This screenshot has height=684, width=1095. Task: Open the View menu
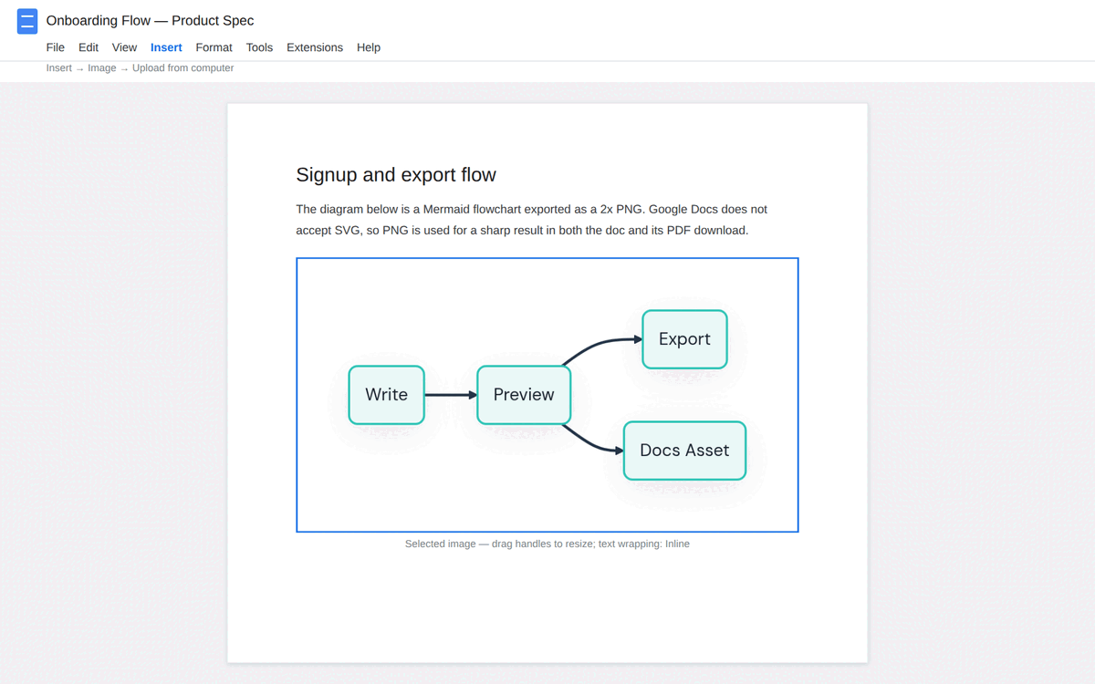(x=124, y=47)
